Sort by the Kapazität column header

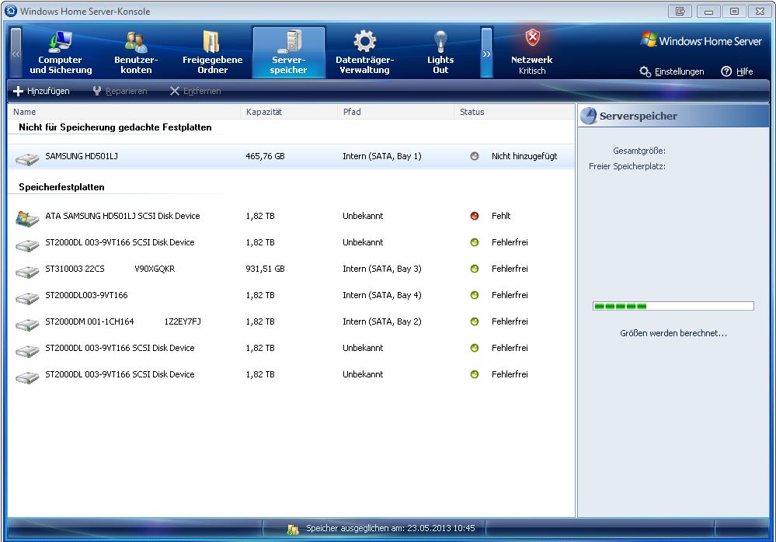288,112
